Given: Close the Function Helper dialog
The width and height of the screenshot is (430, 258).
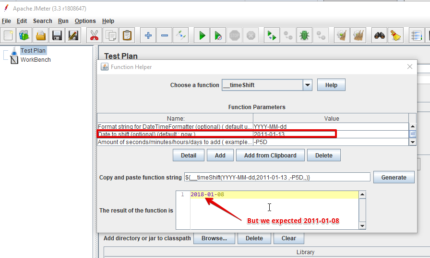Looking at the screenshot, I should (x=410, y=67).
